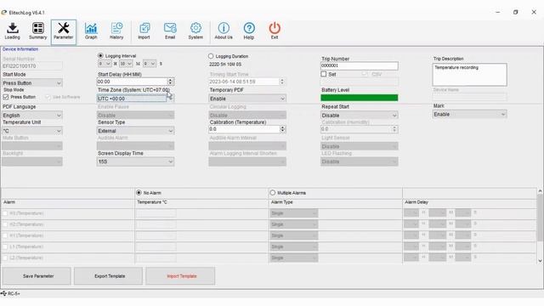
Task: Click the Export Template button
Action: pos(108,276)
